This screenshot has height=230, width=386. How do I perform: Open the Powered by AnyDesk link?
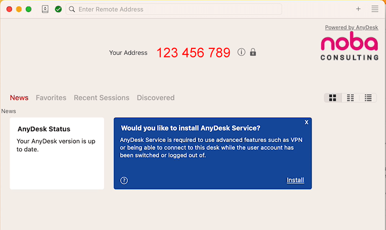(351, 28)
